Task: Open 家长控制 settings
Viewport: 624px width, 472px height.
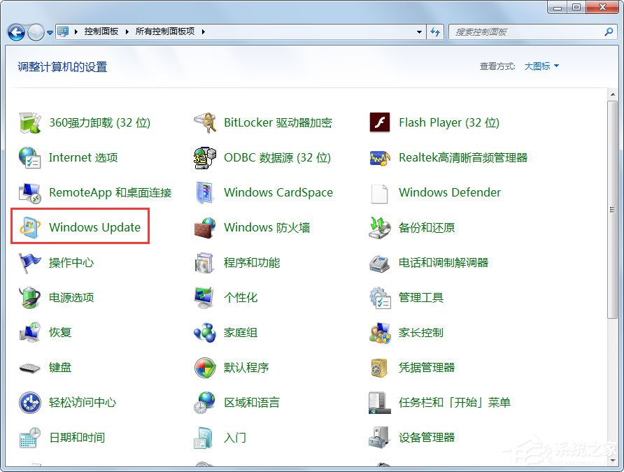Action: click(x=420, y=332)
